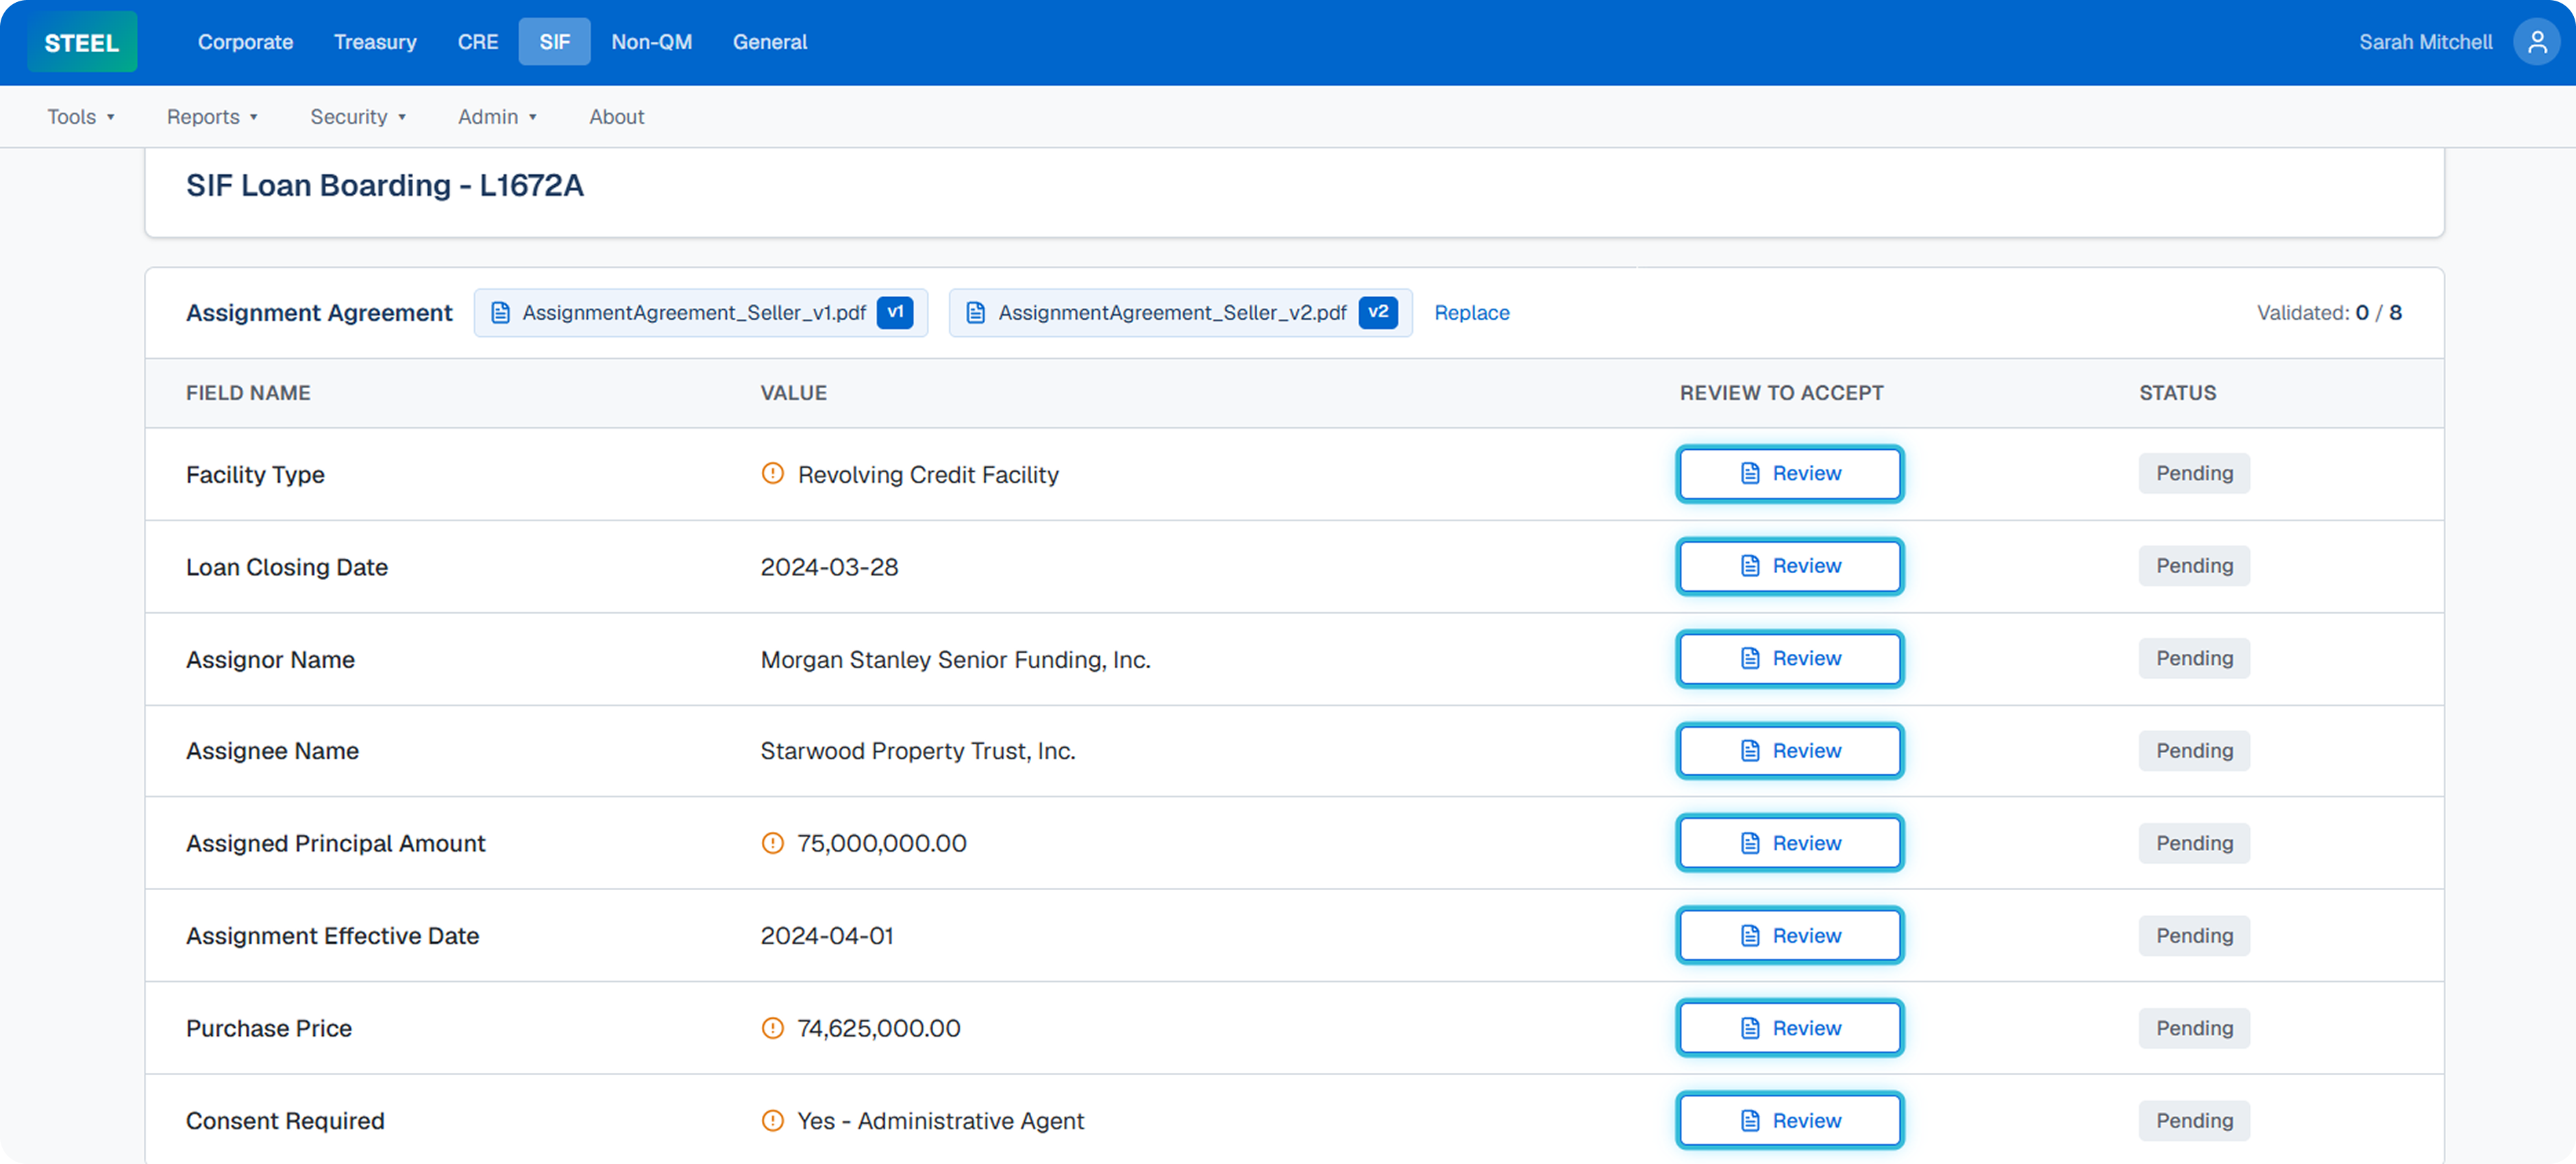Review the Facility Type field

(x=1790, y=474)
